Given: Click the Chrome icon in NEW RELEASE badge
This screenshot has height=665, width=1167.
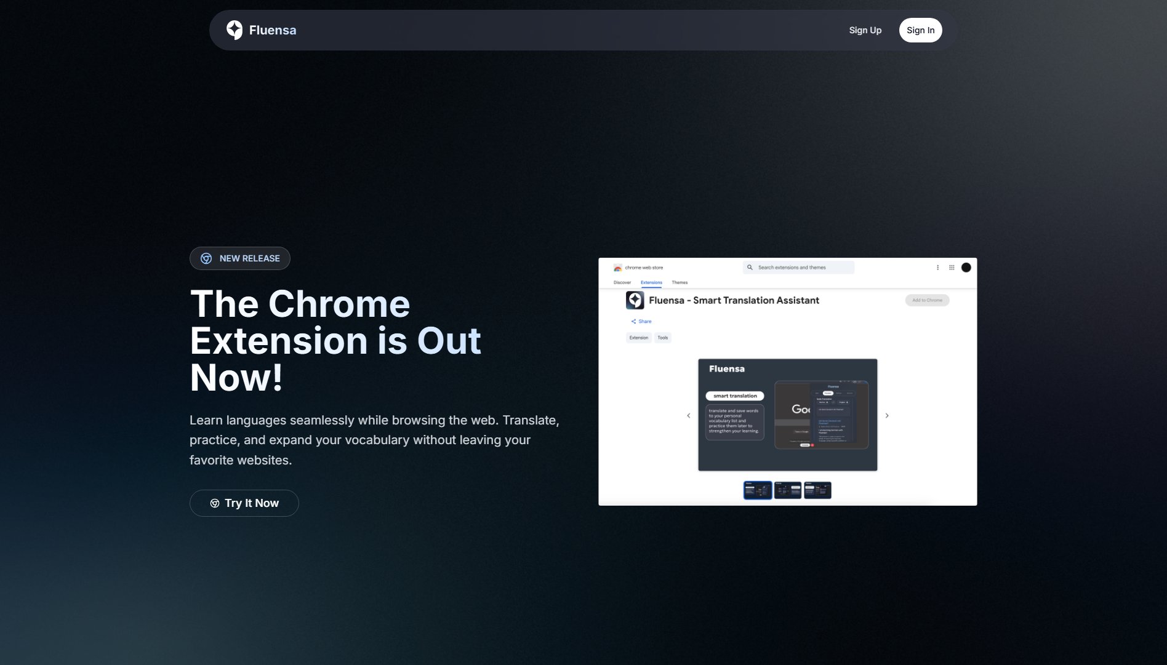Looking at the screenshot, I should tap(206, 258).
